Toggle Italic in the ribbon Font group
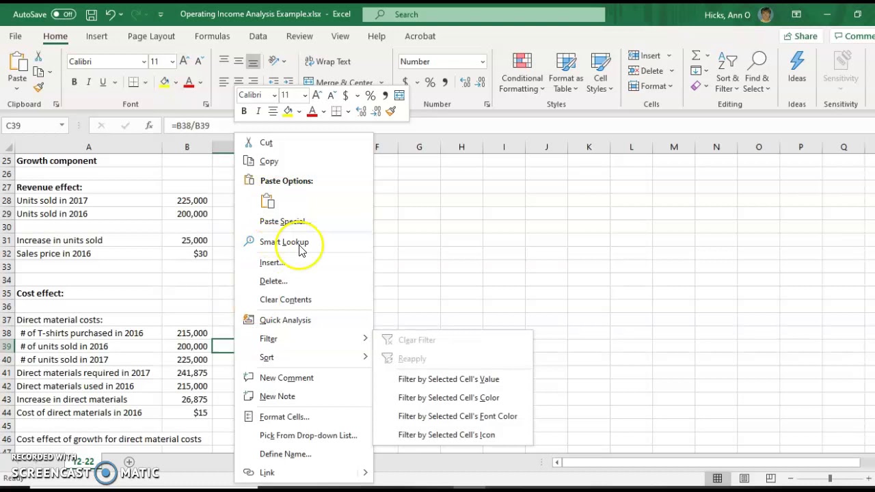Screen dimensions: 875x492 (88, 83)
